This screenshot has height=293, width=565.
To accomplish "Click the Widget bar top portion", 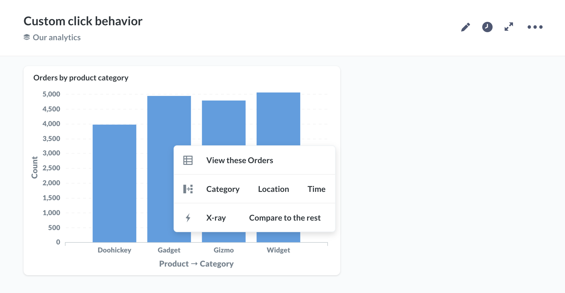I will coord(278,119).
